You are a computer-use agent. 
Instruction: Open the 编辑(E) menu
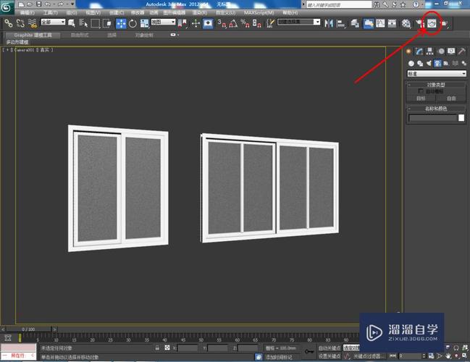[28, 13]
